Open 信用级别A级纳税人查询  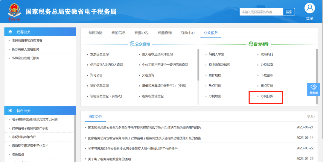click(x=106, y=65)
